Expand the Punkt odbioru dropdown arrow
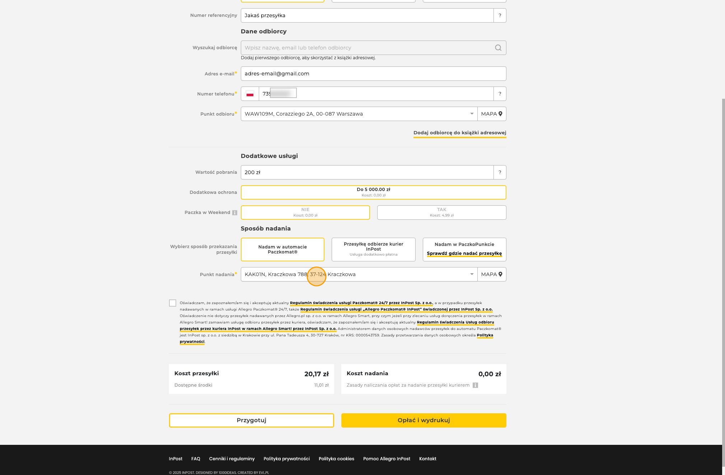The height and width of the screenshot is (475, 725). tap(472, 114)
